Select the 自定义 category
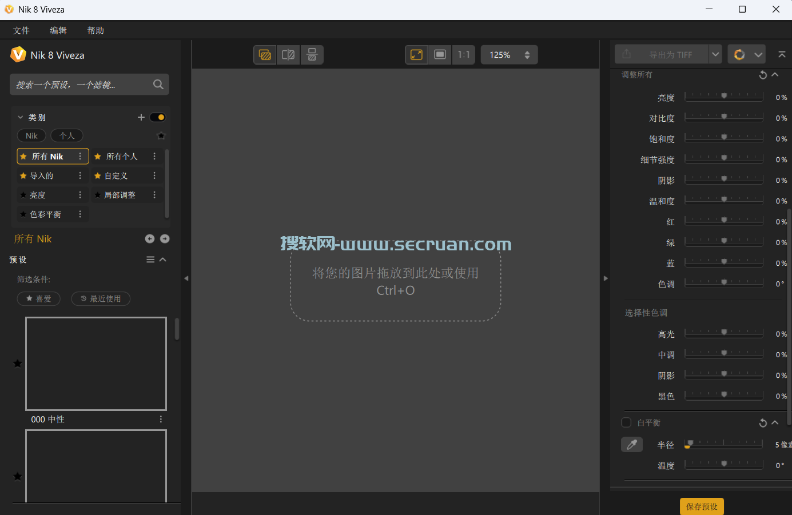Viewport: 792px width, 515px height. (x=116, y=175)
